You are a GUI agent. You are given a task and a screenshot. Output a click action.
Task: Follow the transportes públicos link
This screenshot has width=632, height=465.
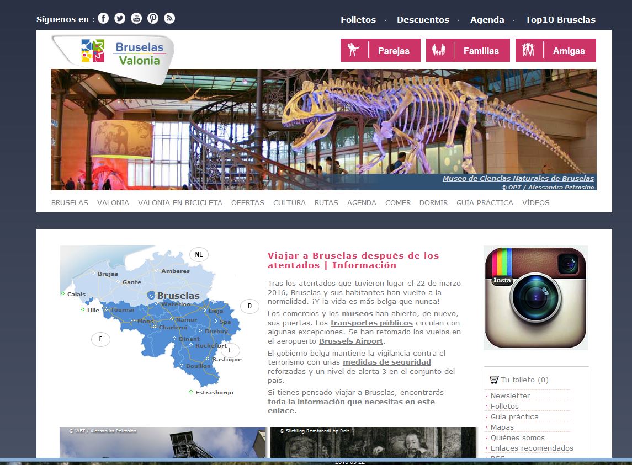[x=371, y=323]
